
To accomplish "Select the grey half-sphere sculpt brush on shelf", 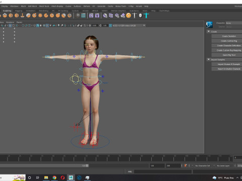I will tap(28, 16).
